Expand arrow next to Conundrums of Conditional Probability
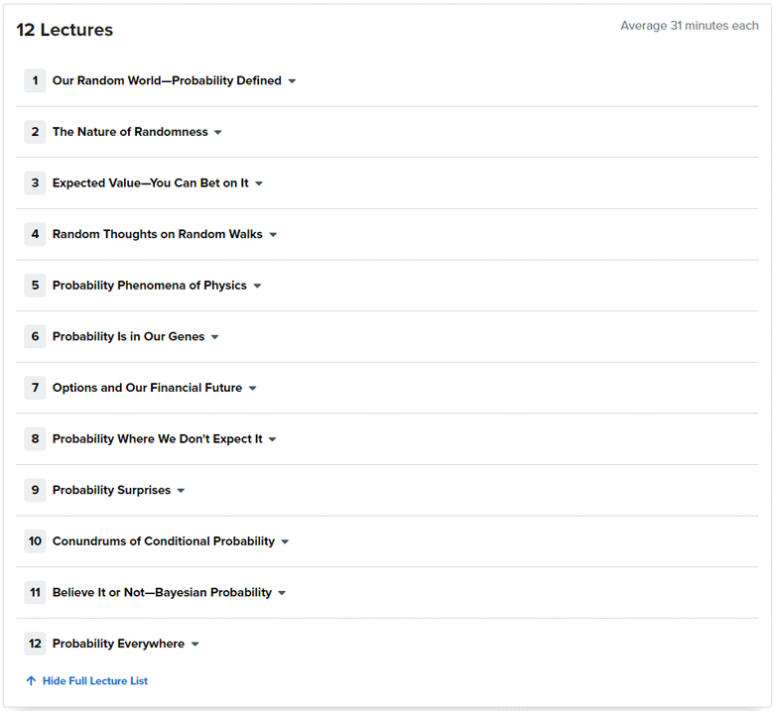 point(285,541)
